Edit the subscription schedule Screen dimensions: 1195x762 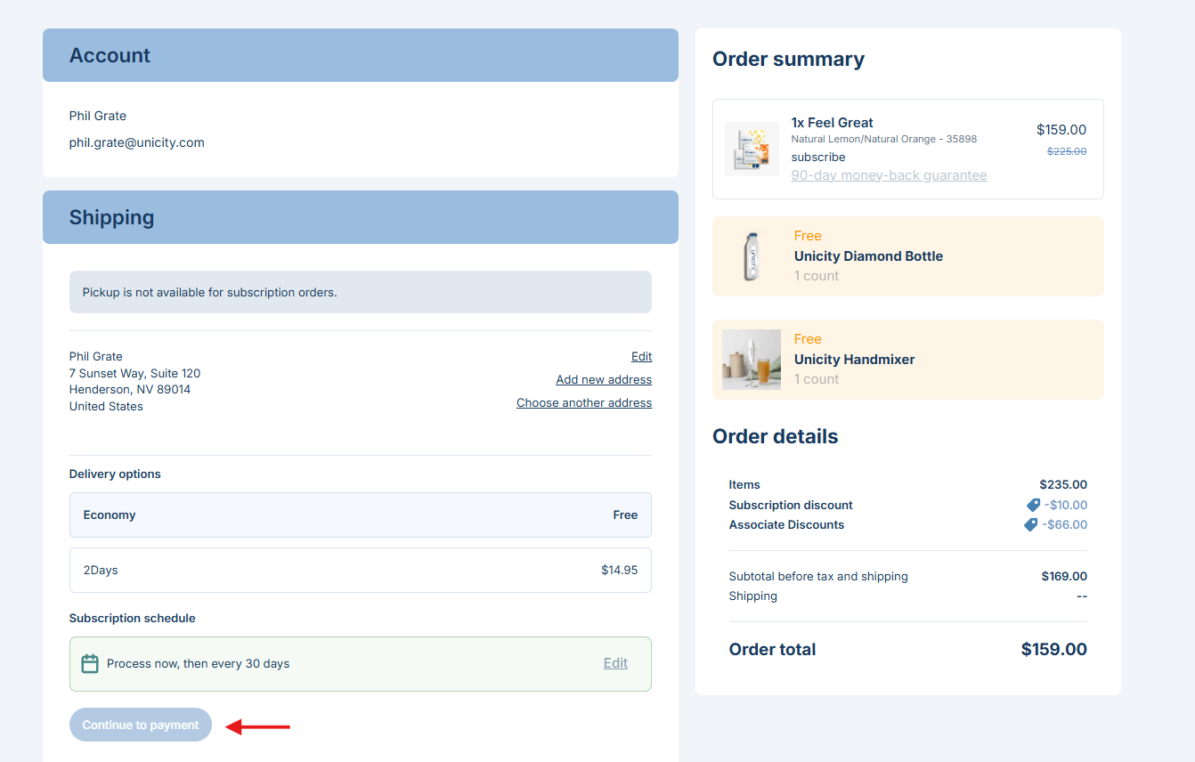coord(615,663)
